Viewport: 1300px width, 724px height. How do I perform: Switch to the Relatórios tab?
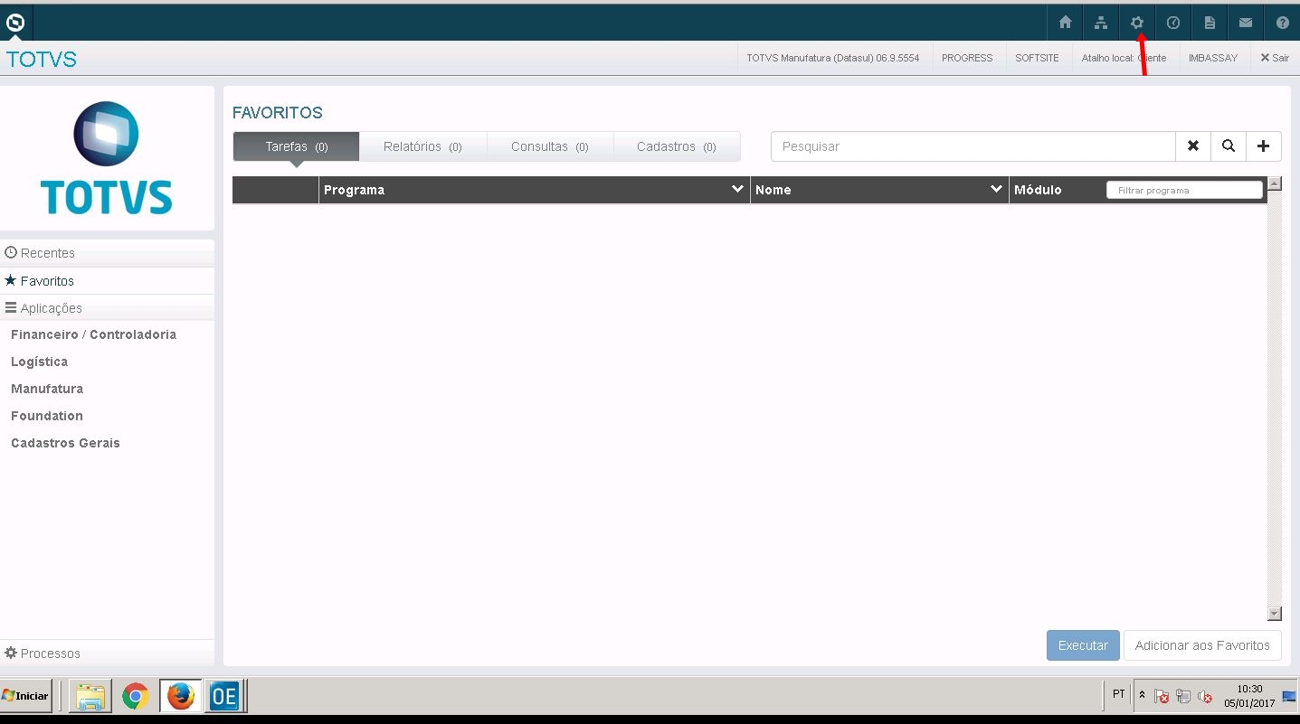click(422, 146)
